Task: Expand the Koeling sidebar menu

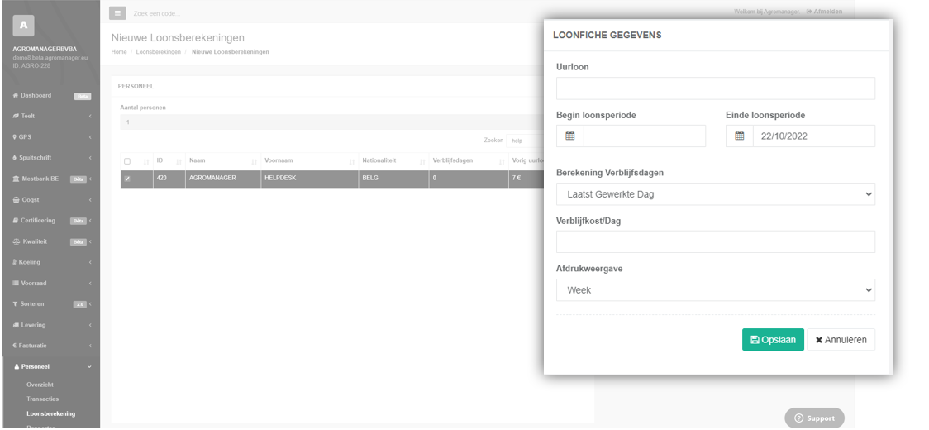Action: (50, 262)
